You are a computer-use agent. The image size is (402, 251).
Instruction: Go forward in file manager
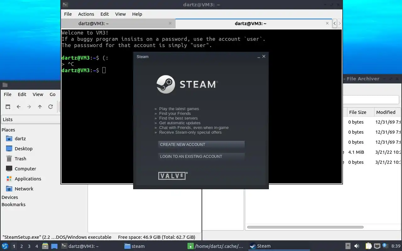tap(29, 107)
